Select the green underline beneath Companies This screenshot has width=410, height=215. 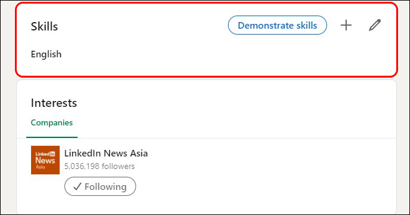click(52, 137)
